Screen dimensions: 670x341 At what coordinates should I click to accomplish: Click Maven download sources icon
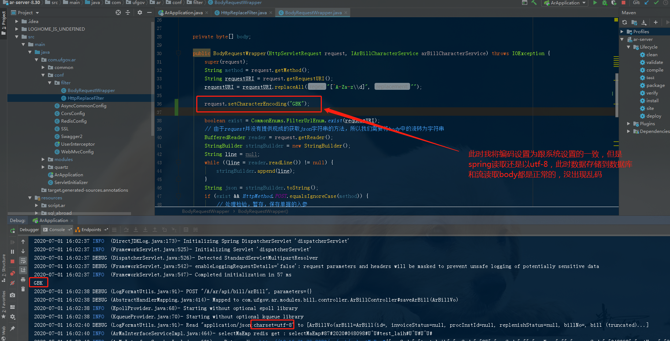tap(644, 22)
